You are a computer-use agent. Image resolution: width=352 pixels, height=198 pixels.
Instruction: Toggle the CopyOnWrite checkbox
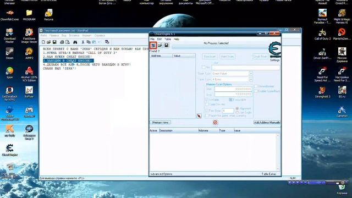[x=207, y=105]
